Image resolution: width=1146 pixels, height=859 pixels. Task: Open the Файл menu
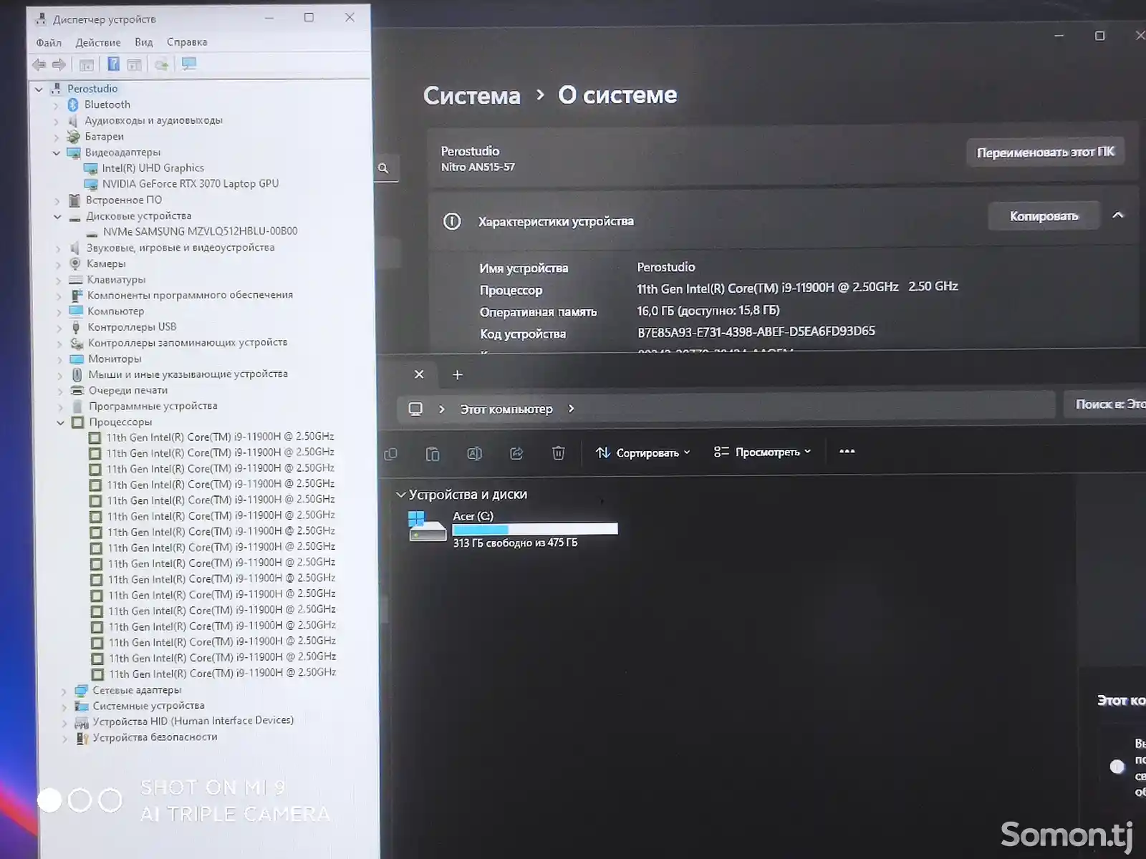pyautogui.click(x=49, y=43)
